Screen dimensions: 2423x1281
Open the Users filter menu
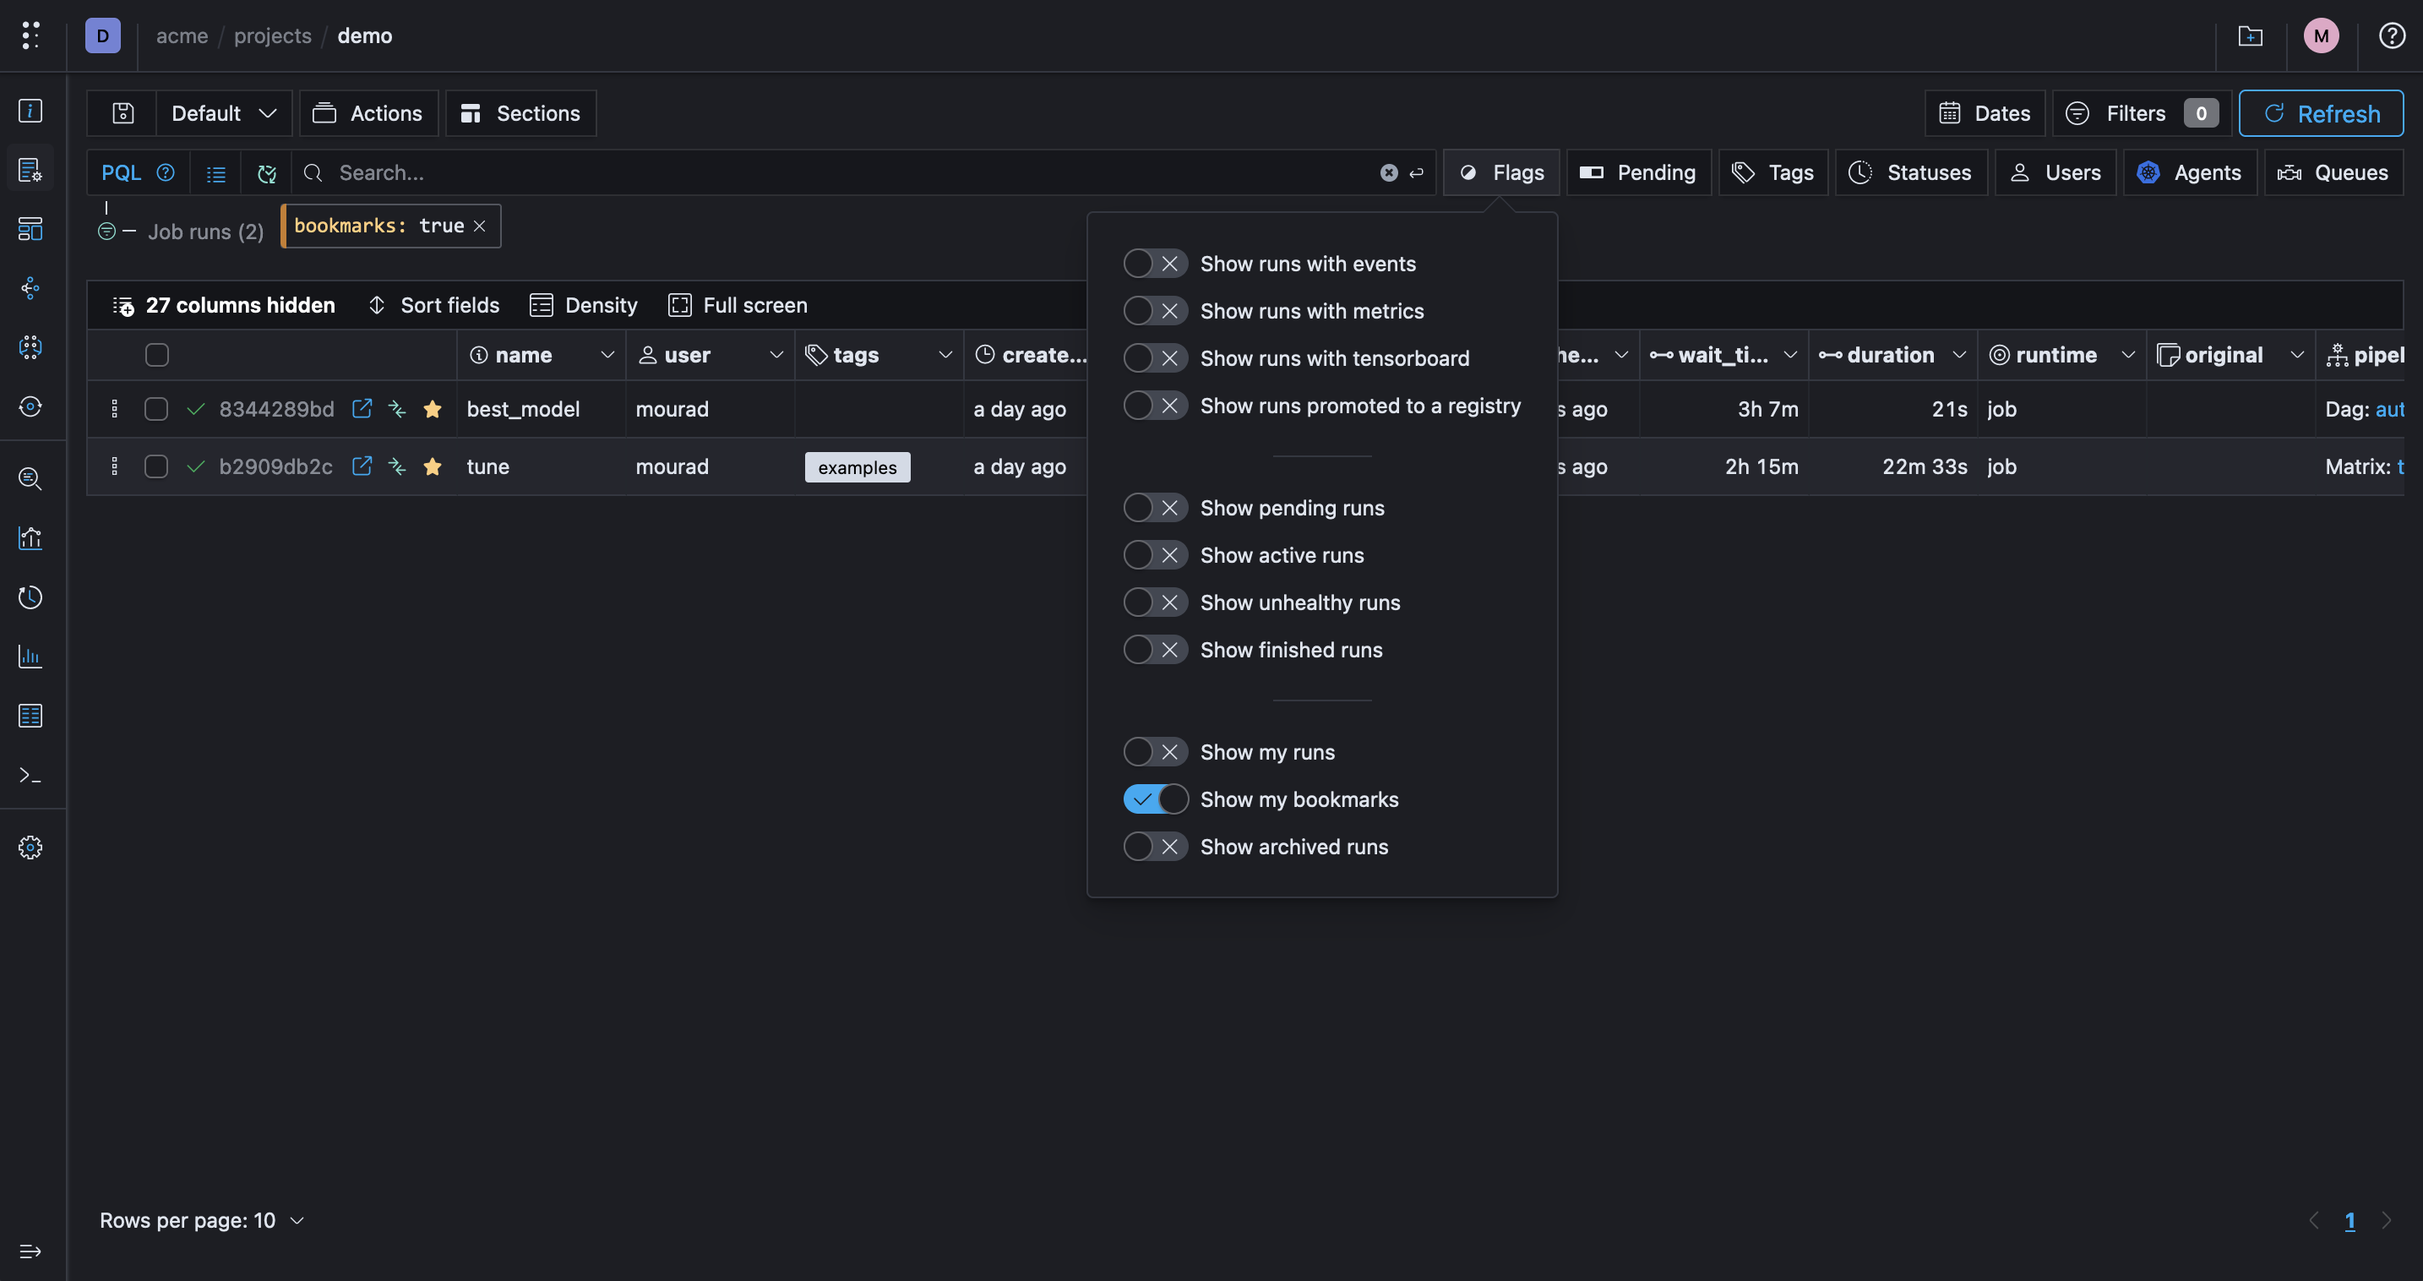2055,173
